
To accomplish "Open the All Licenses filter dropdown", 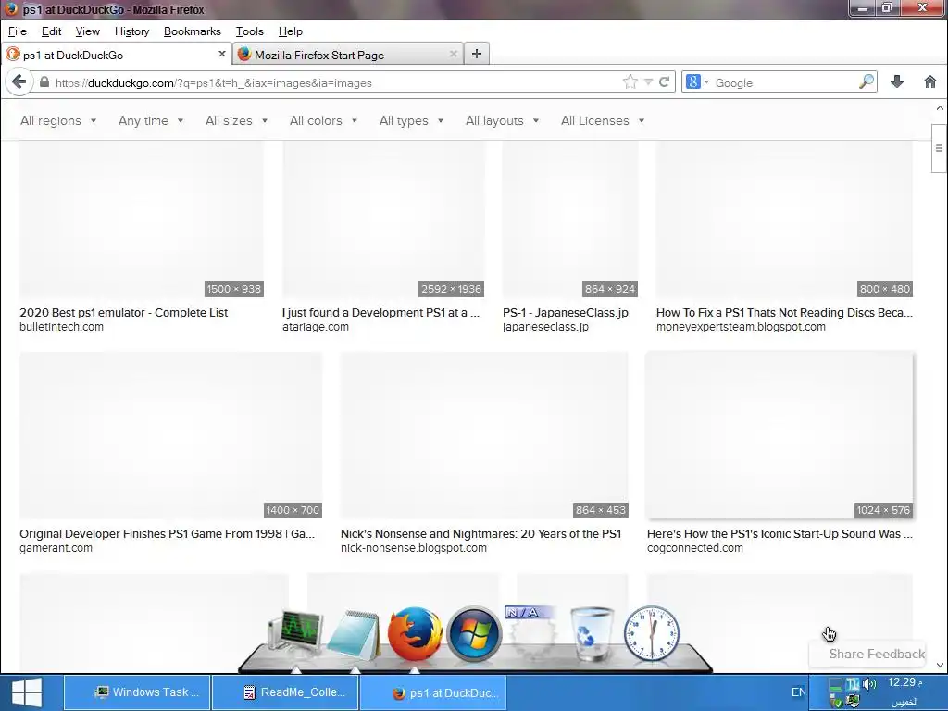I will click(x=603, y=121).
